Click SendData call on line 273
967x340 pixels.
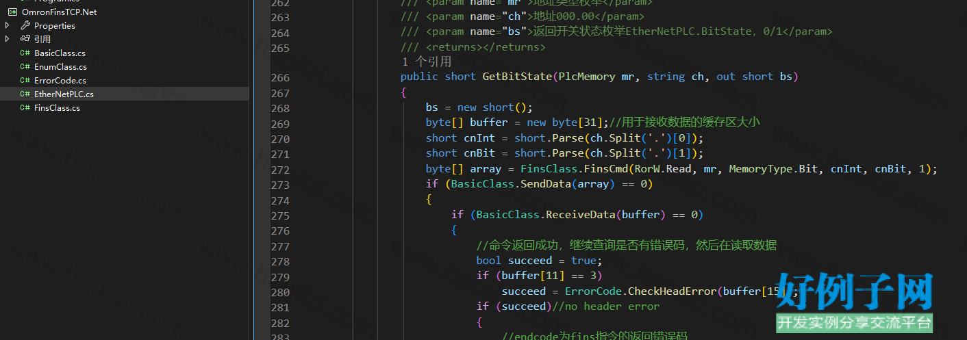click(546, 184)
